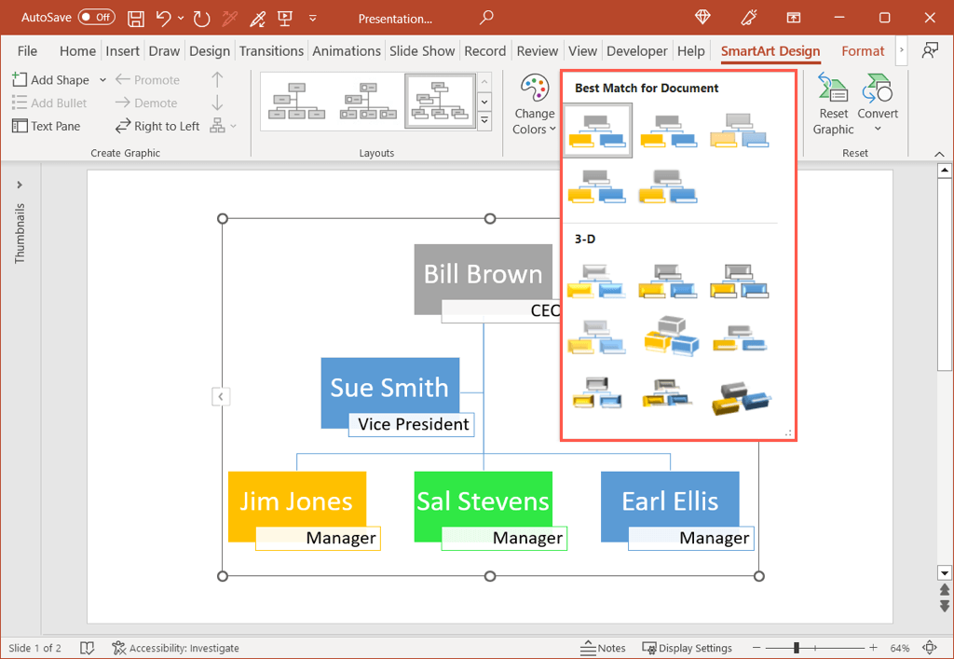Switch to the Transitions tab
Viewport: 954px width, 659px height.
point(271,51)
